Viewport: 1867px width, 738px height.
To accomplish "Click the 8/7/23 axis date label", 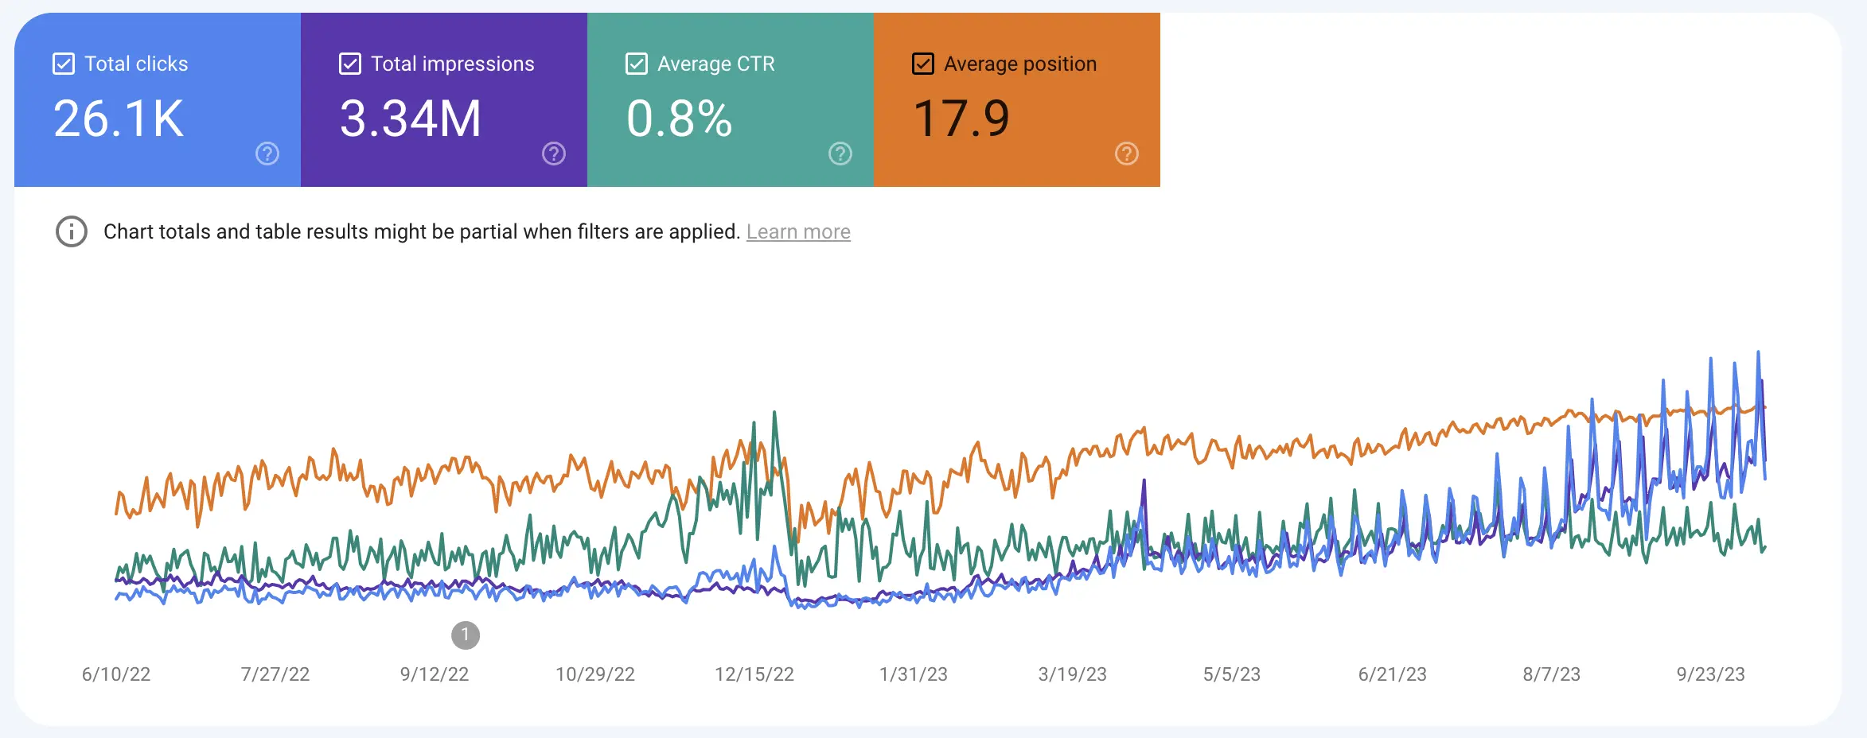I will tap(1552, 674).
